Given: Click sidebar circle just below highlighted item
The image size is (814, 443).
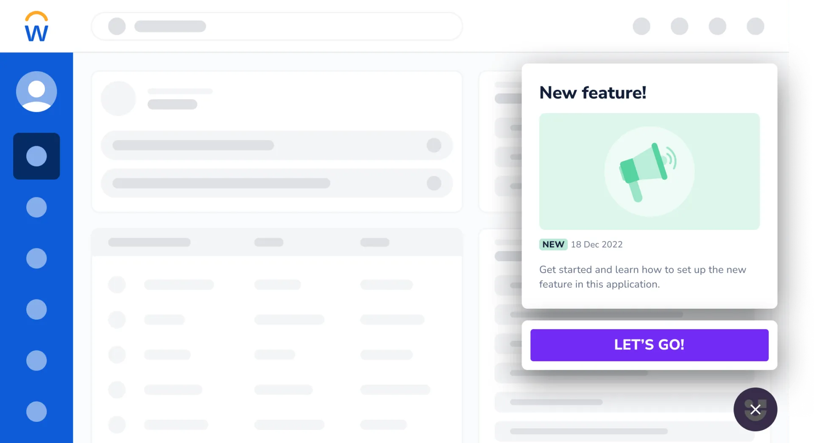Looking at the screenshot, I should pos(36,207).
